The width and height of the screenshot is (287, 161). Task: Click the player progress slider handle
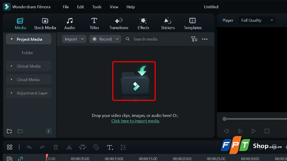click(x=225, y=119)
